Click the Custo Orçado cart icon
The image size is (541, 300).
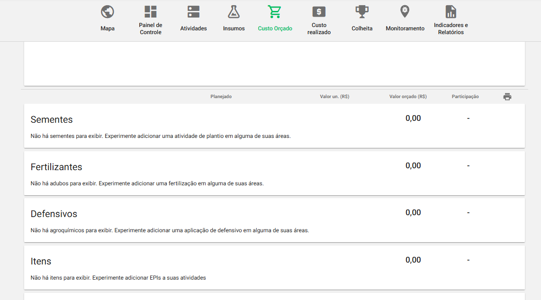(x=275, y=12)
